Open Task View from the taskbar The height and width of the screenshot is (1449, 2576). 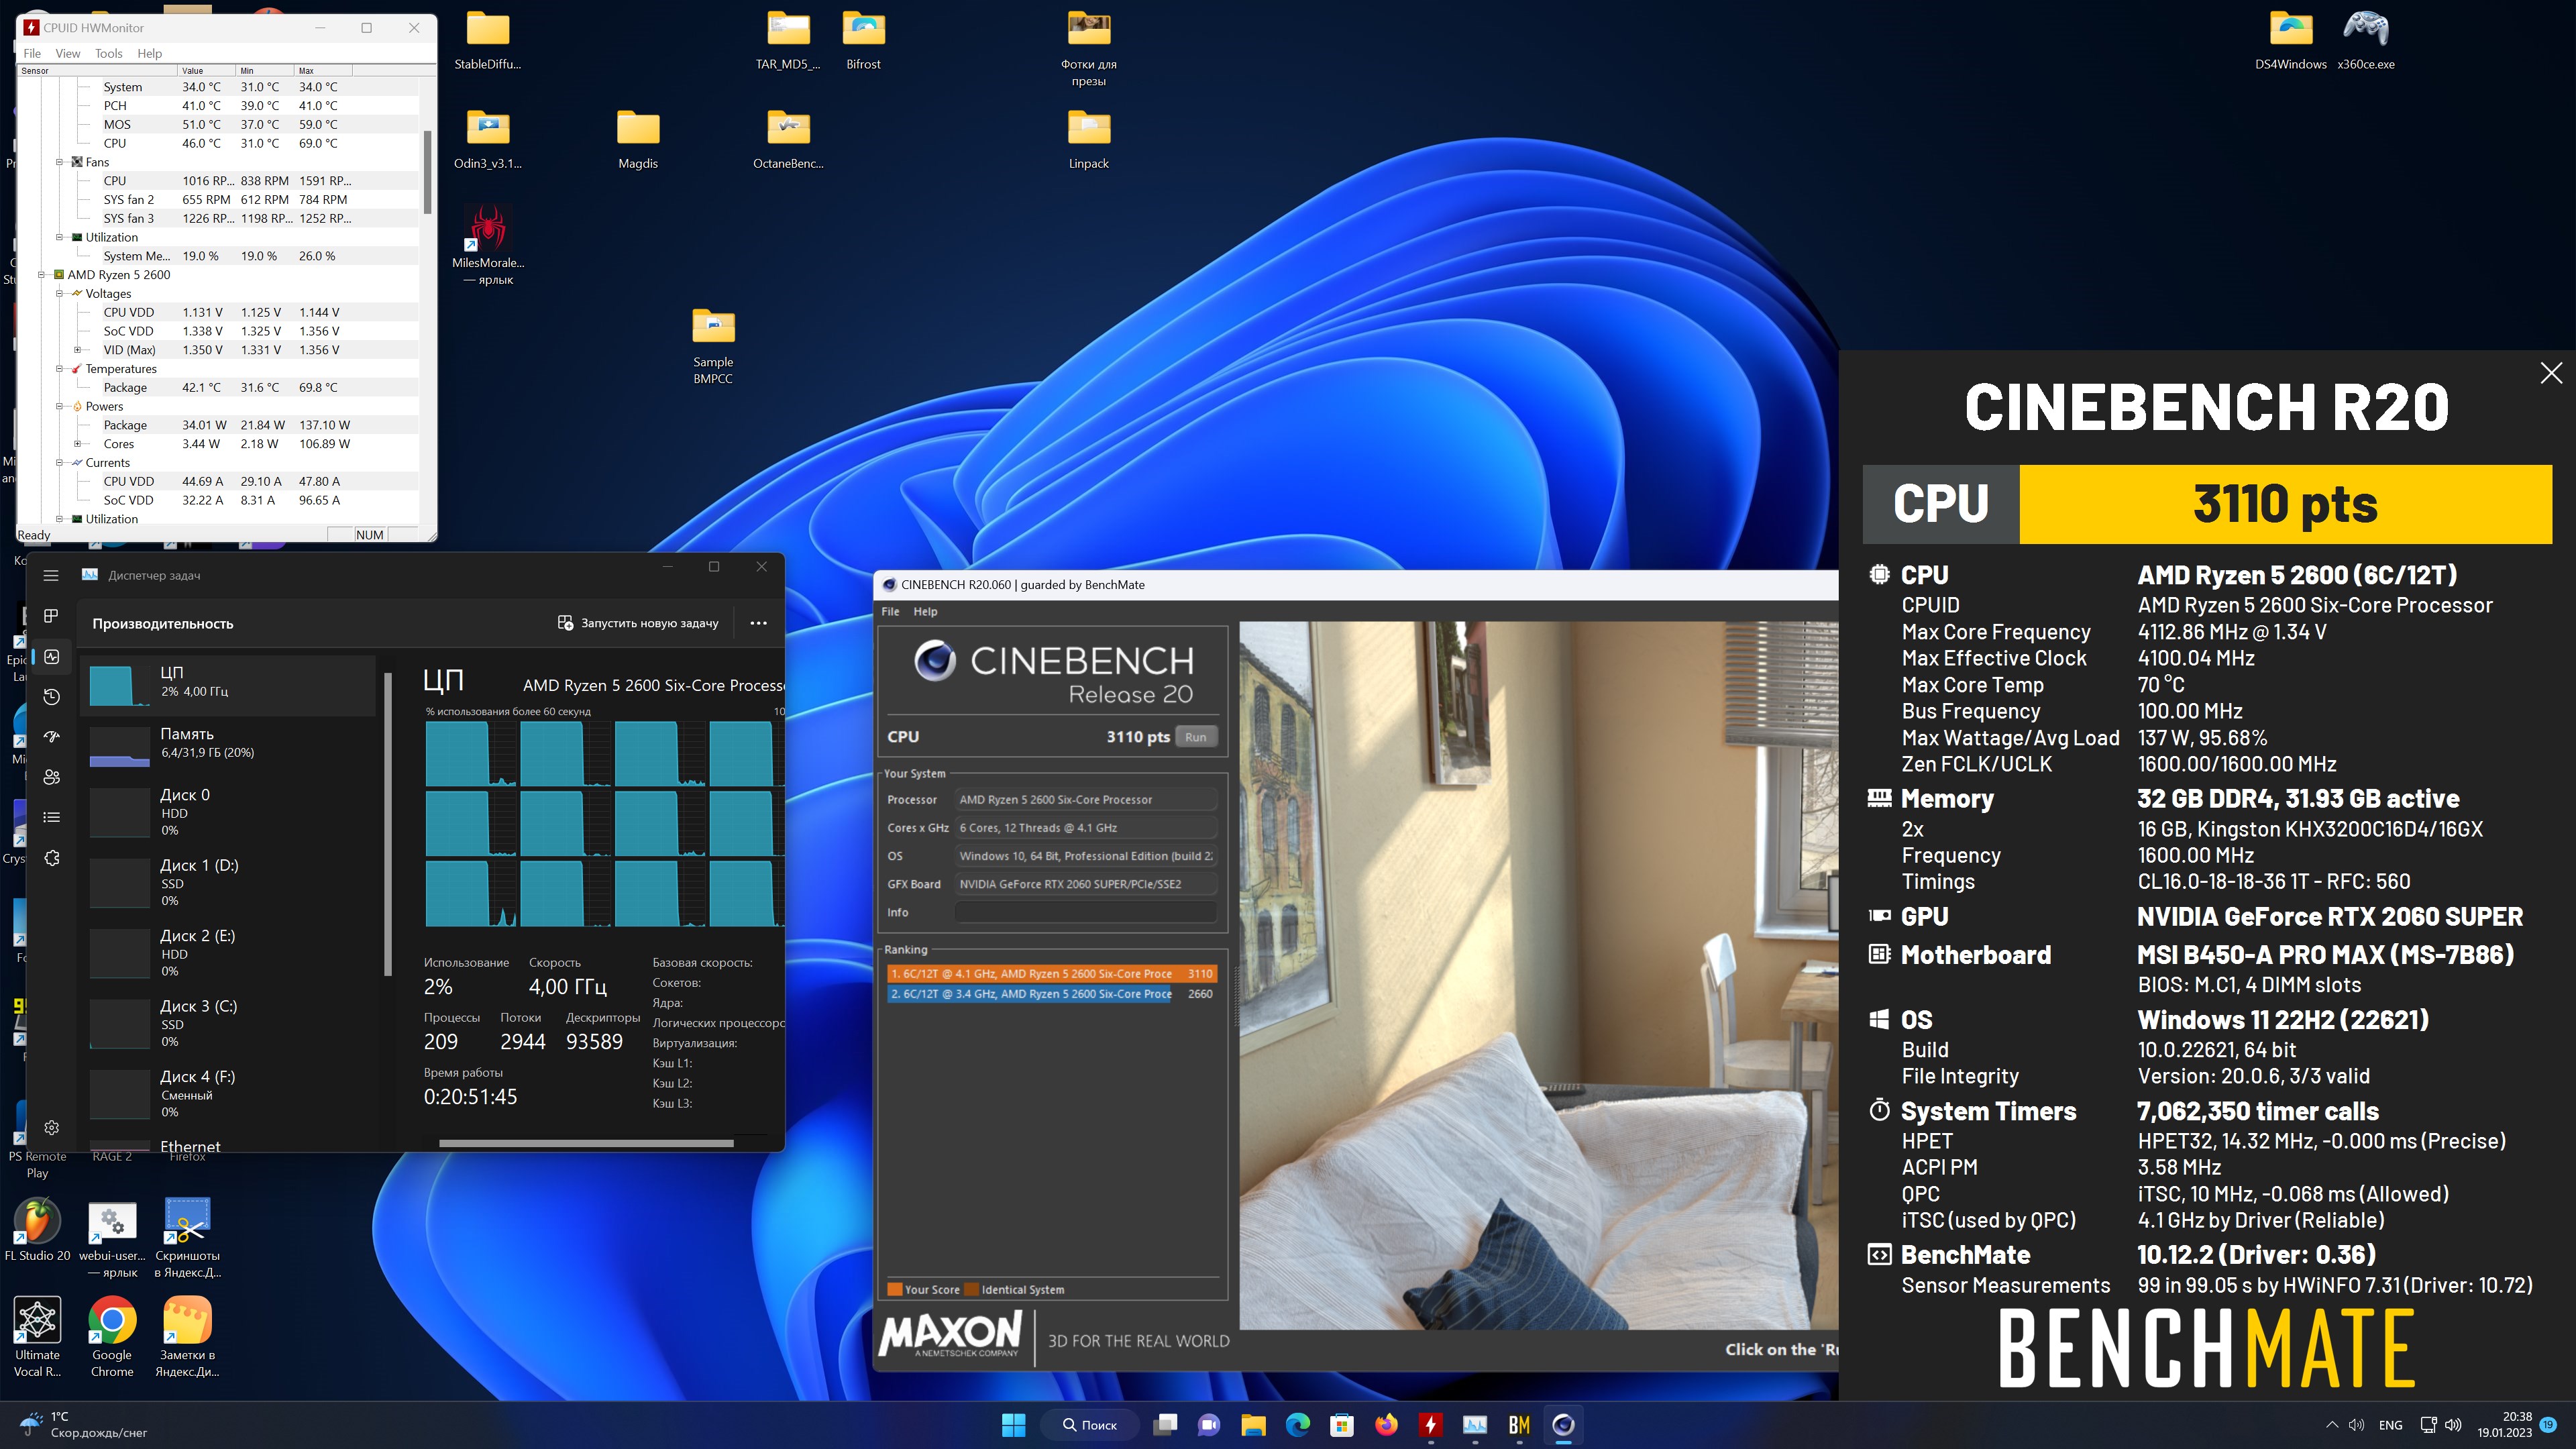click(x=1165, y=1425)
